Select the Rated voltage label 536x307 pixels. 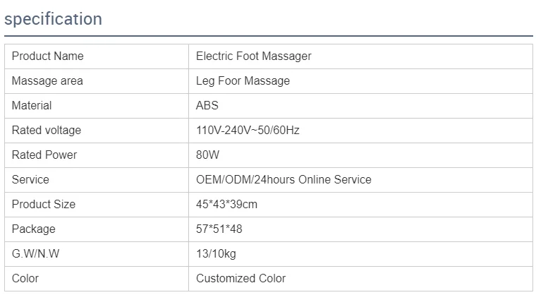click(46, 130)
